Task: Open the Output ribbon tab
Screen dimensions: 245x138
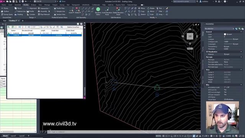Action: point(55,5)
